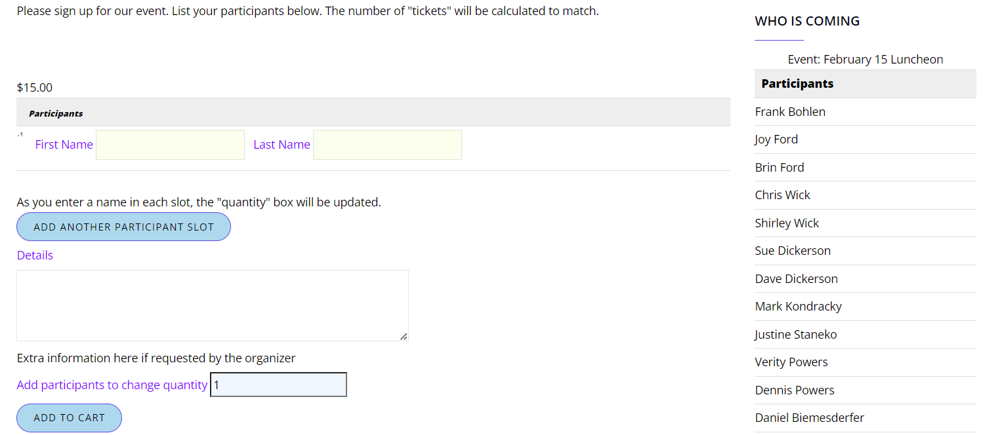This screenshot has width=1002, height=435.
Task: Click the purple Details label
Action: coord(35,255)
